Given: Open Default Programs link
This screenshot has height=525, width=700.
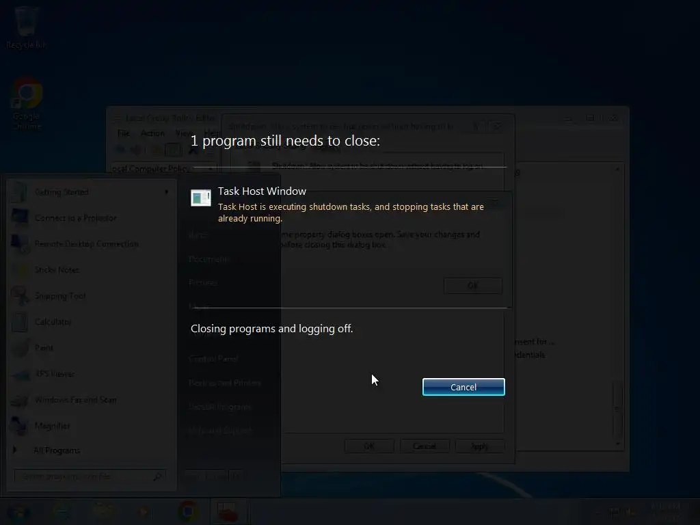Looking at the screenshot, I should (x=220, y=407).
